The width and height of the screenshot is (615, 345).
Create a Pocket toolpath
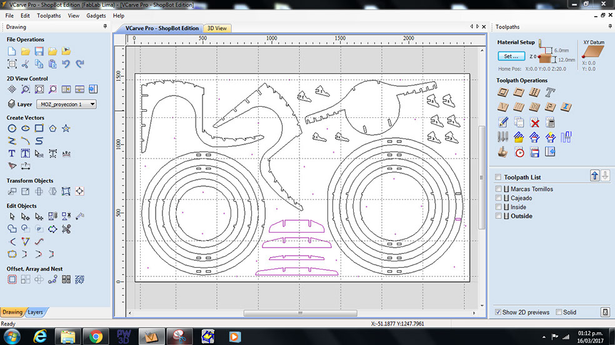pos(519,92)
